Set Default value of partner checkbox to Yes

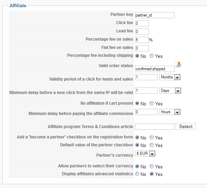152,145
